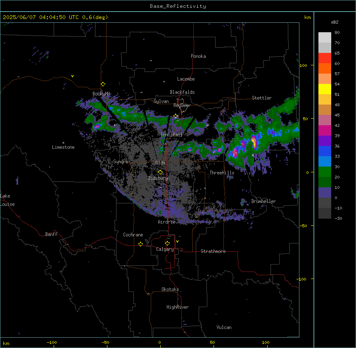Click the red 65 dBZ legend swatch
Image resolution: width=356 pixels, height=348 pixels.
click(x=325, y=58)
